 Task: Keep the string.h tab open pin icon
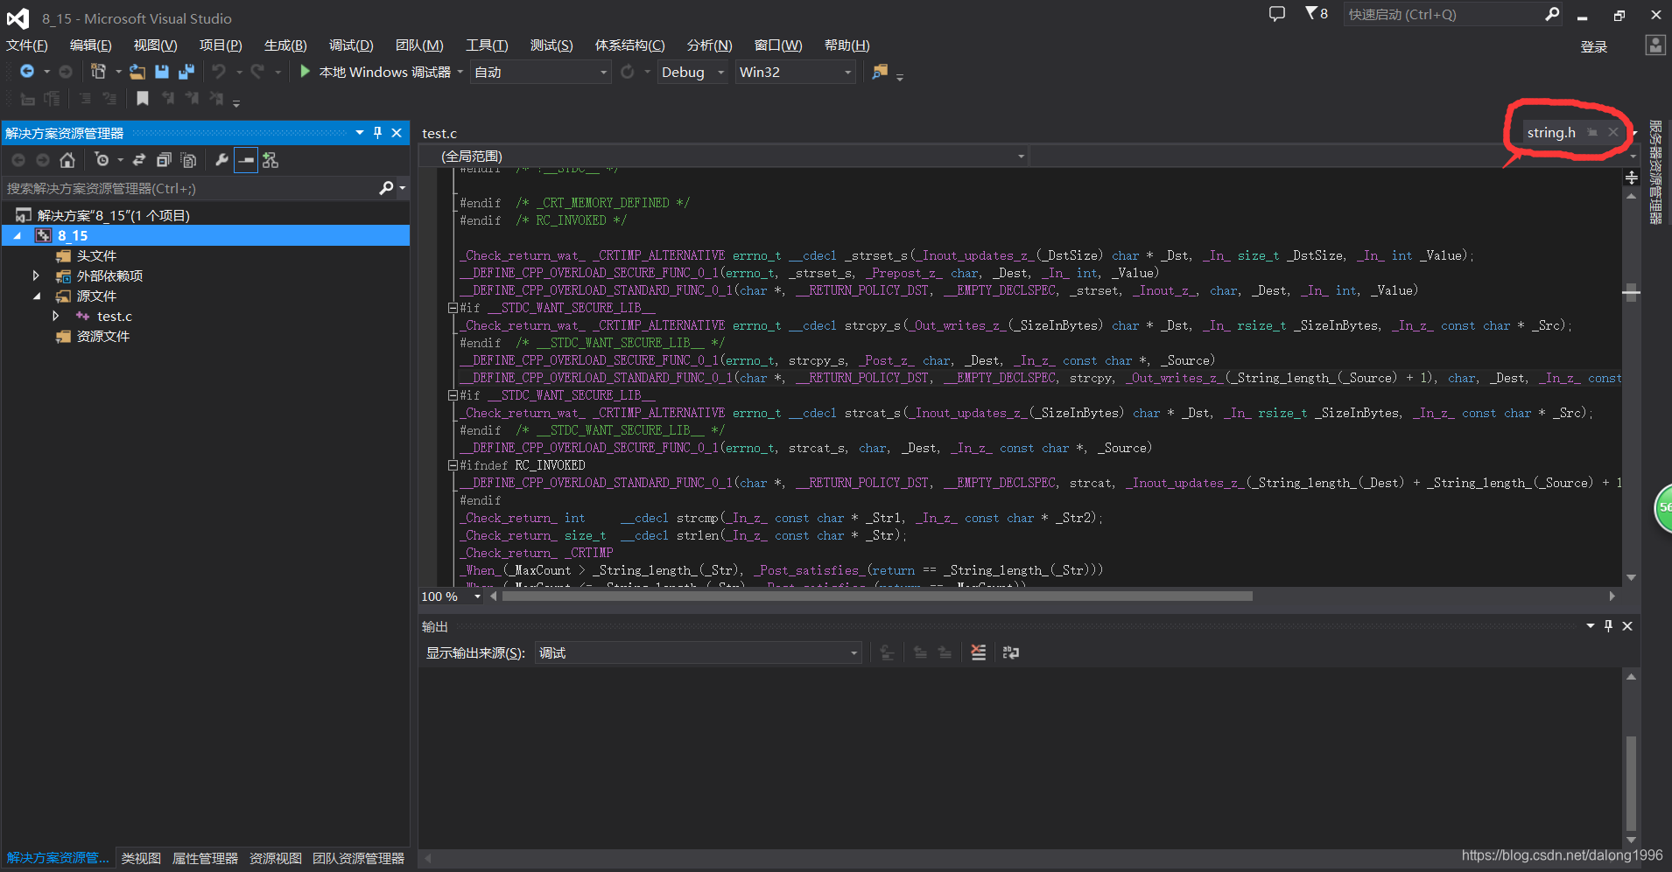point(1592,132)
